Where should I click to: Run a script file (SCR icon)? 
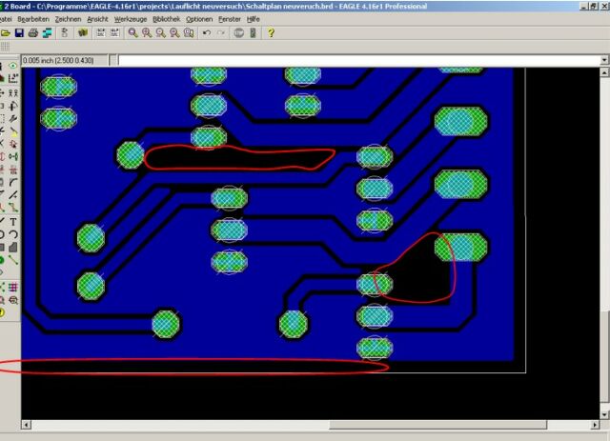click(x=101, y=33)
